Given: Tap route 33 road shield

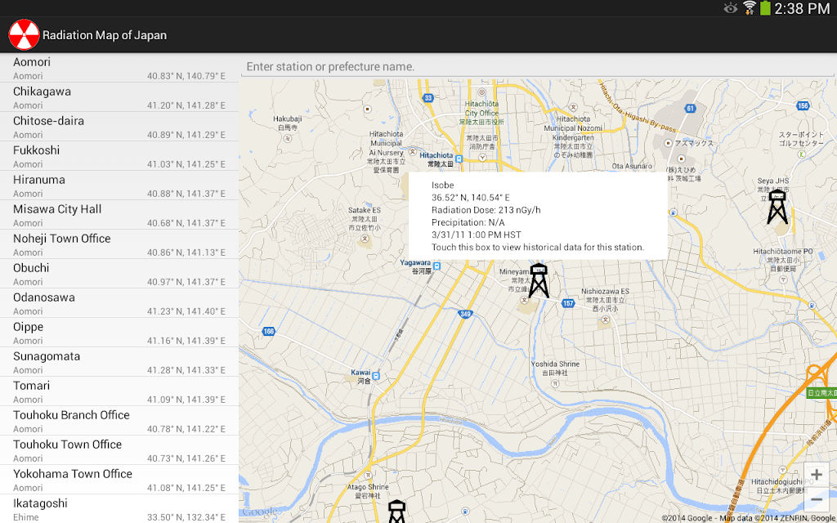Looking at the screenshot, I should coord(428,98).
